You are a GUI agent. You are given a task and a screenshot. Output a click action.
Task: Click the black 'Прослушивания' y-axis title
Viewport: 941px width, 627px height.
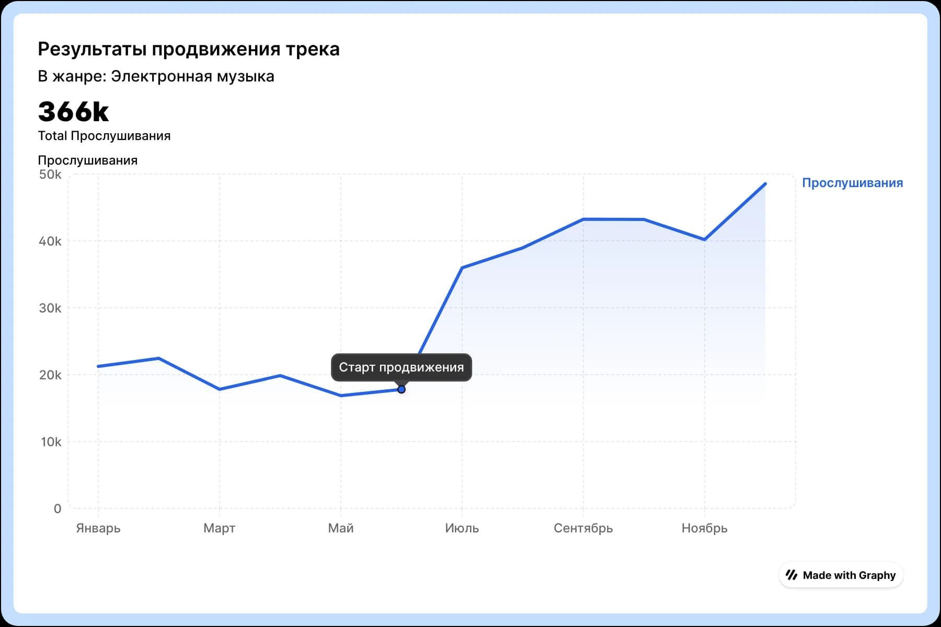87,160
